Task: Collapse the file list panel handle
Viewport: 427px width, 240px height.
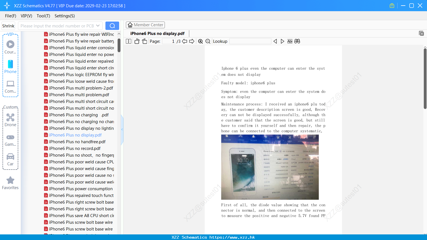Action: (122, 130)
